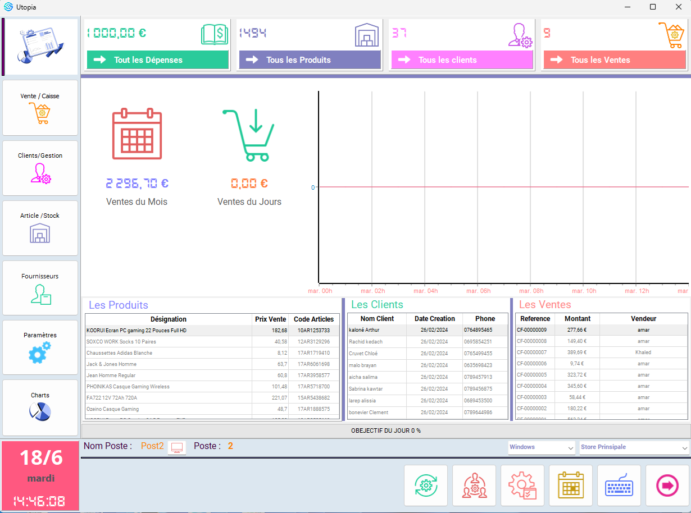Sort by Nom Client column header
Viewport: 691px width, 513px height.
click(377, 318)
